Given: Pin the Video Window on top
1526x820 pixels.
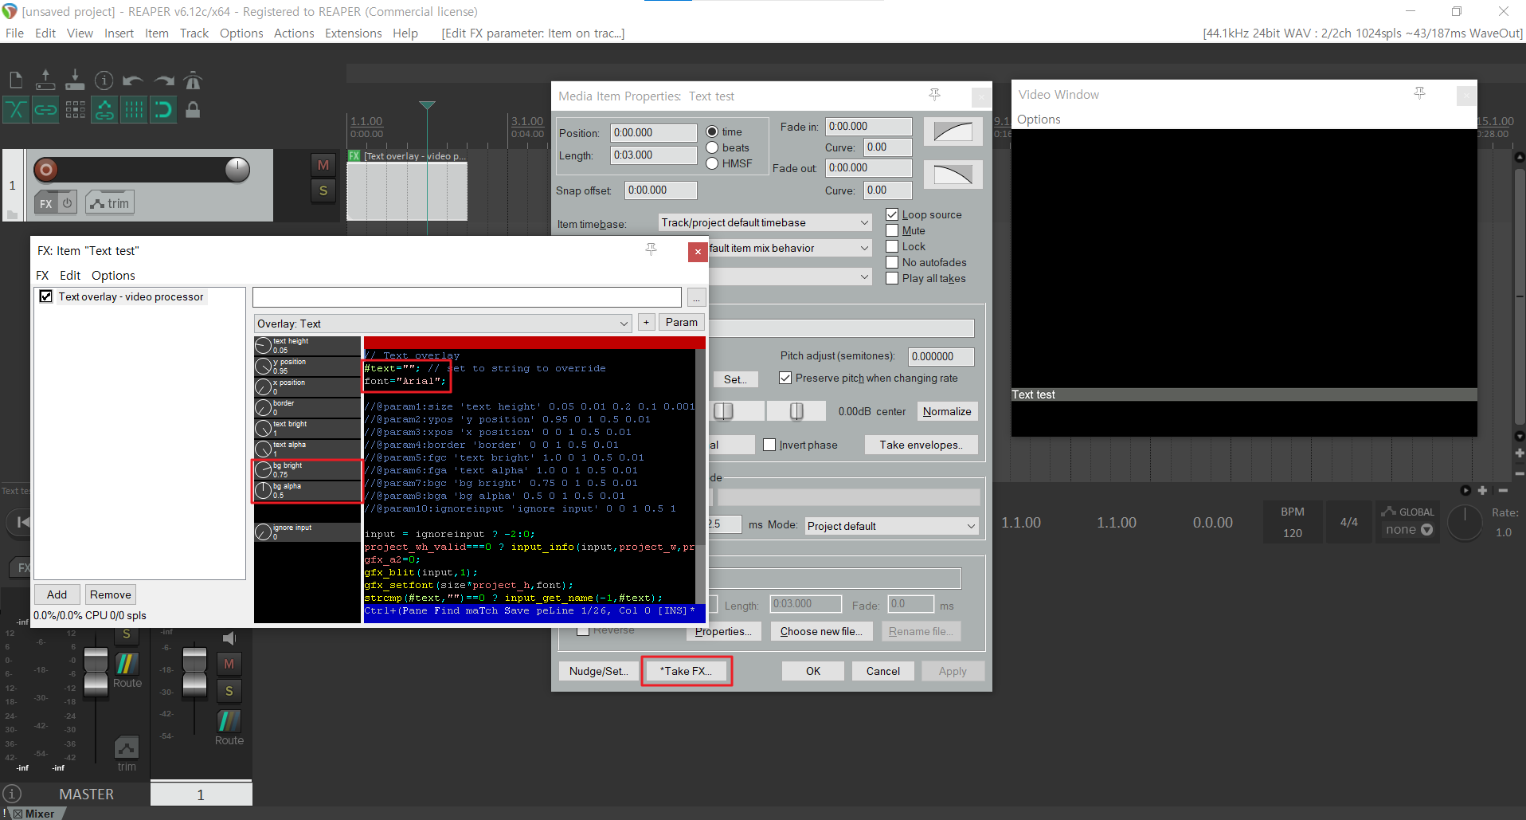Looking at the screenshot, I should coord(1419,93).
